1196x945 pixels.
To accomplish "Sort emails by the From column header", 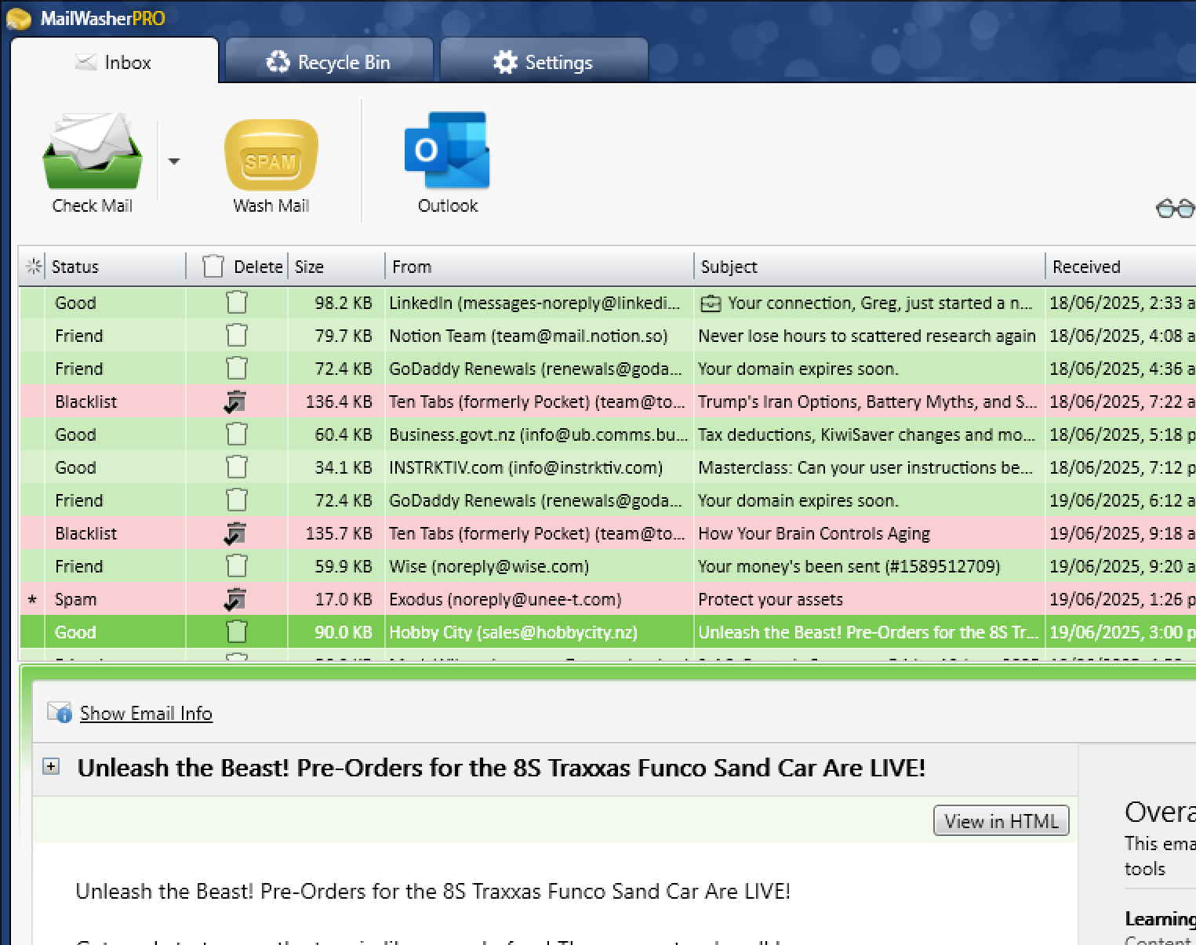I will (x=539, y=267).
